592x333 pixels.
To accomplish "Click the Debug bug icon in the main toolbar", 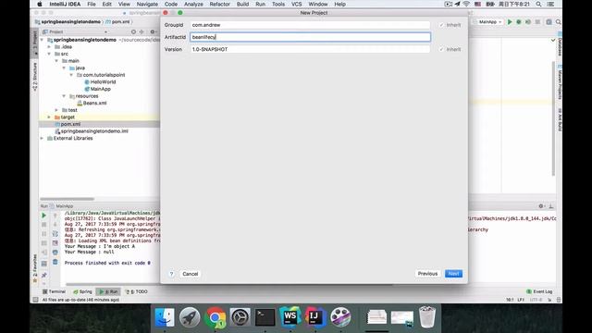I will click(x=519, y=22).
